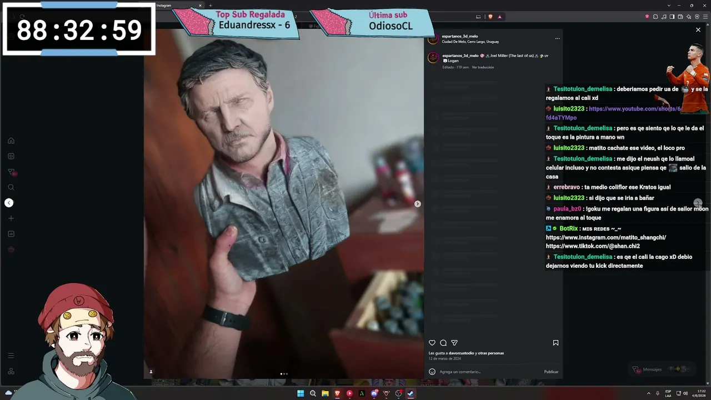Open the Brave Rewards triangle icon
Image resolution: width=711 pixels, height=400 pixels.
point(499,17)
